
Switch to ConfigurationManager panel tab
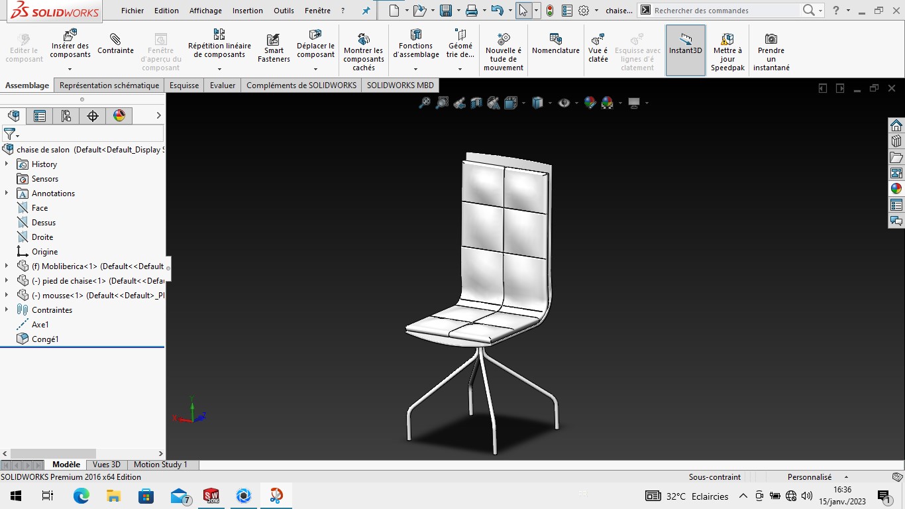click(x=66, y=116)
